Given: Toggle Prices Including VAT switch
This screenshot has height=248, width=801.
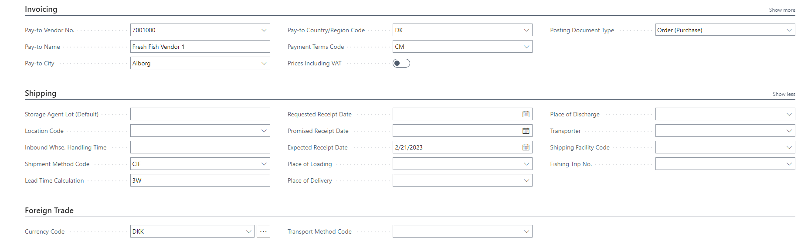Looking at the screenshot, I should pyautogui.click(x=401, y=63).
